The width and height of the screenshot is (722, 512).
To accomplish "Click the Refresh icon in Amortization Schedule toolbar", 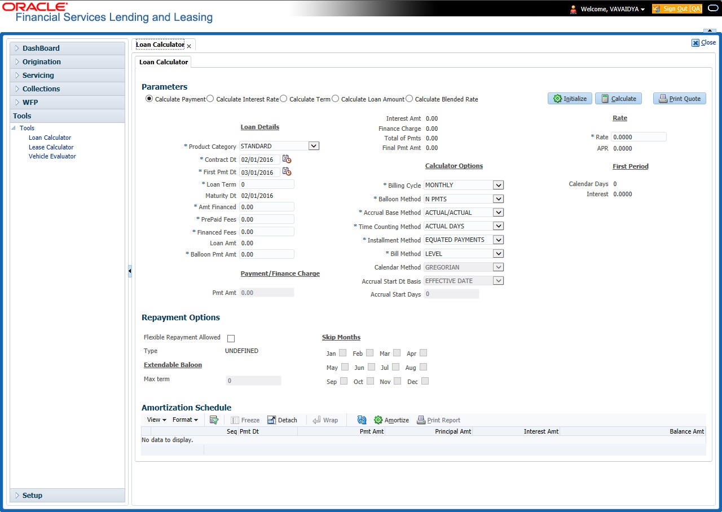I will (x=362, y=420).
